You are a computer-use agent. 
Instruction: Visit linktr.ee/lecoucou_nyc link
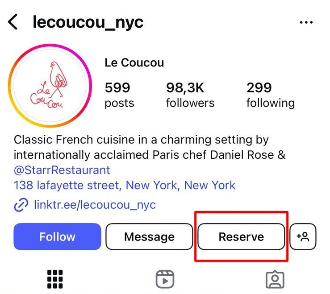click(x=95, y=204)
